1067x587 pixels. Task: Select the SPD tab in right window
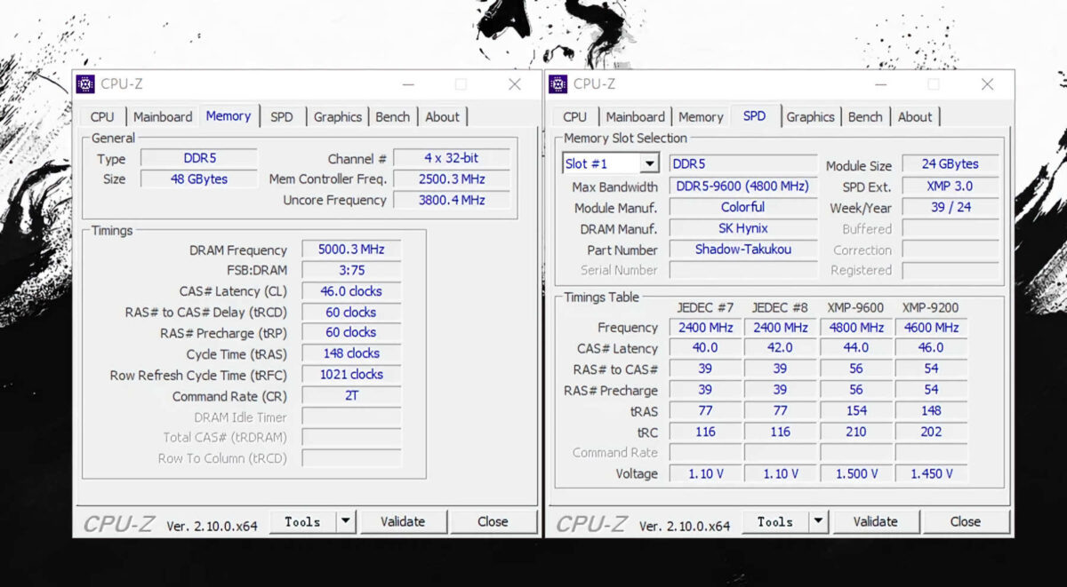click(755, 115)
